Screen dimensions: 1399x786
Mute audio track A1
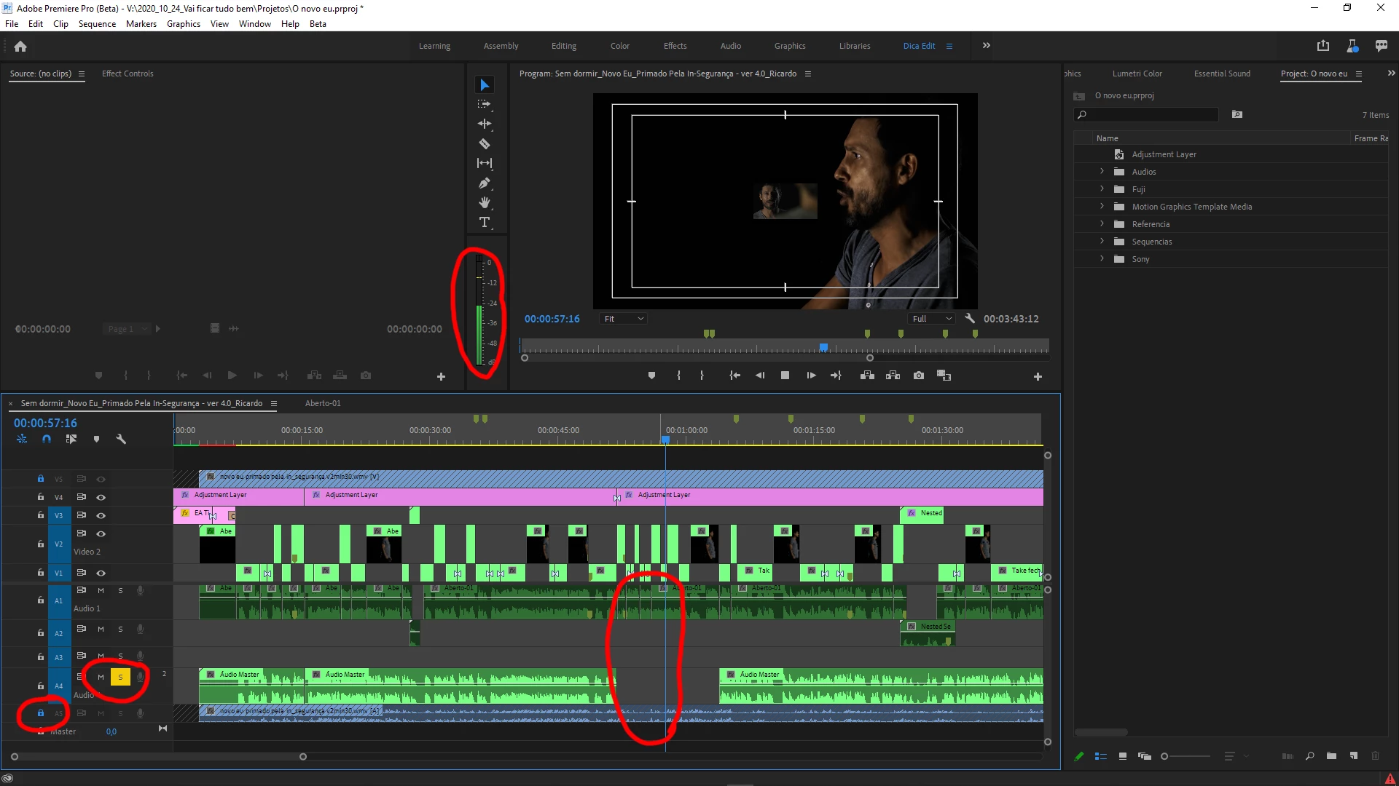pyautogui.click(x=101, y=591)
